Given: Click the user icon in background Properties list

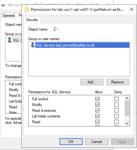Looking at the screenshot, I should tap(10, 40).
